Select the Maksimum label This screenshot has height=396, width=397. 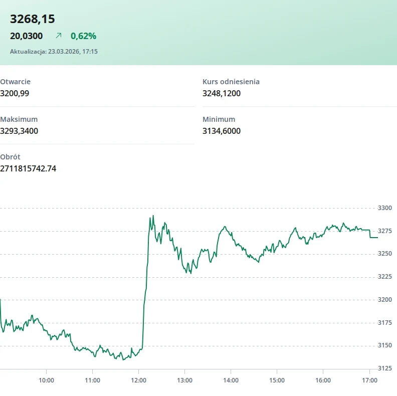(x=19, y=119)
